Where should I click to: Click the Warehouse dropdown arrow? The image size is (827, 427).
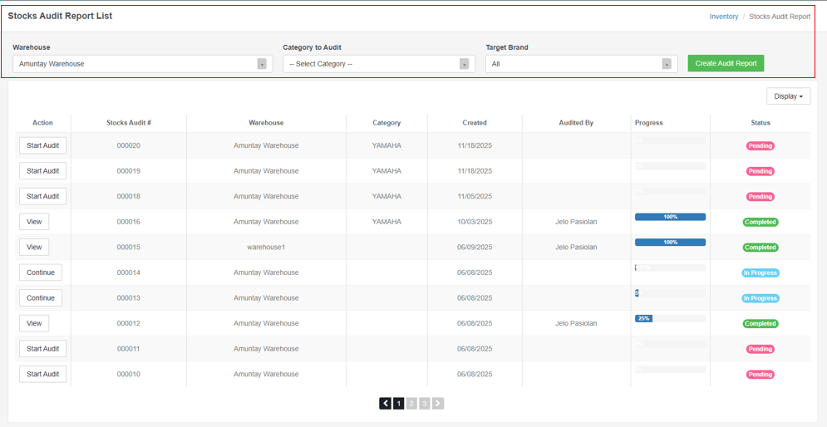click(x=262, y=64)
